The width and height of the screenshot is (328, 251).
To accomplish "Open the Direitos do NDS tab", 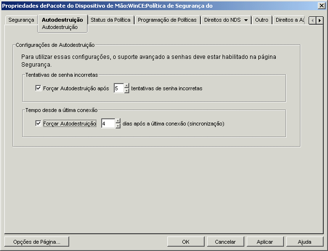I will click(223, 20).
